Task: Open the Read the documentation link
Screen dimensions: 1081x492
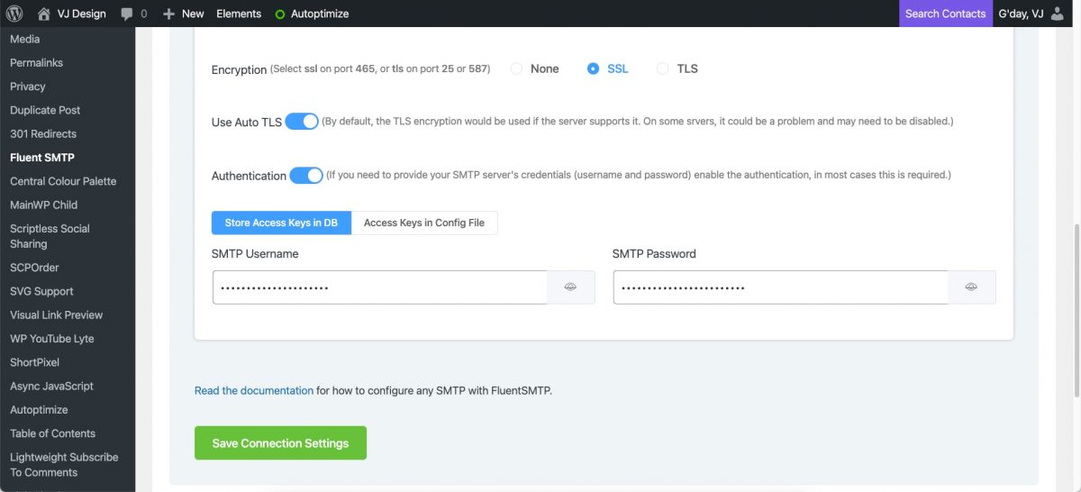Action: point(254,391)
